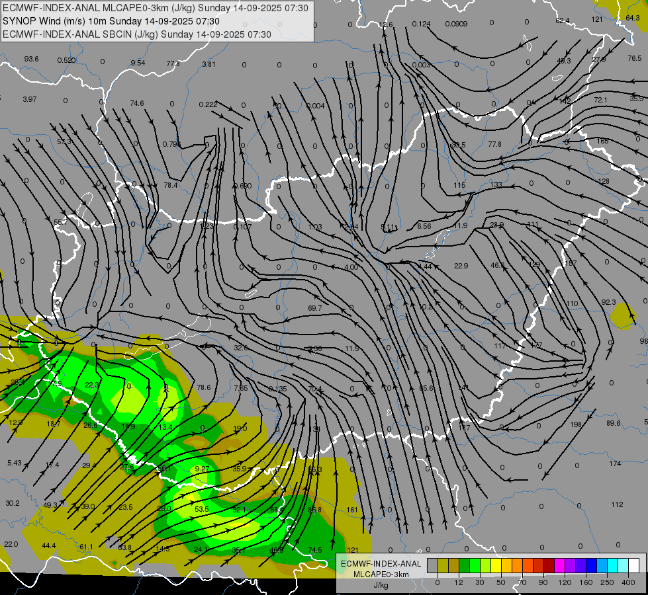
Task: Select the purple legend swatch
Action: [571, 565]
